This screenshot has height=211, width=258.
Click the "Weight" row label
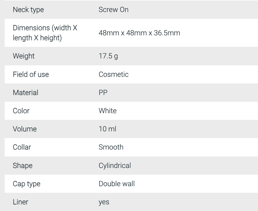click(24, 56)
